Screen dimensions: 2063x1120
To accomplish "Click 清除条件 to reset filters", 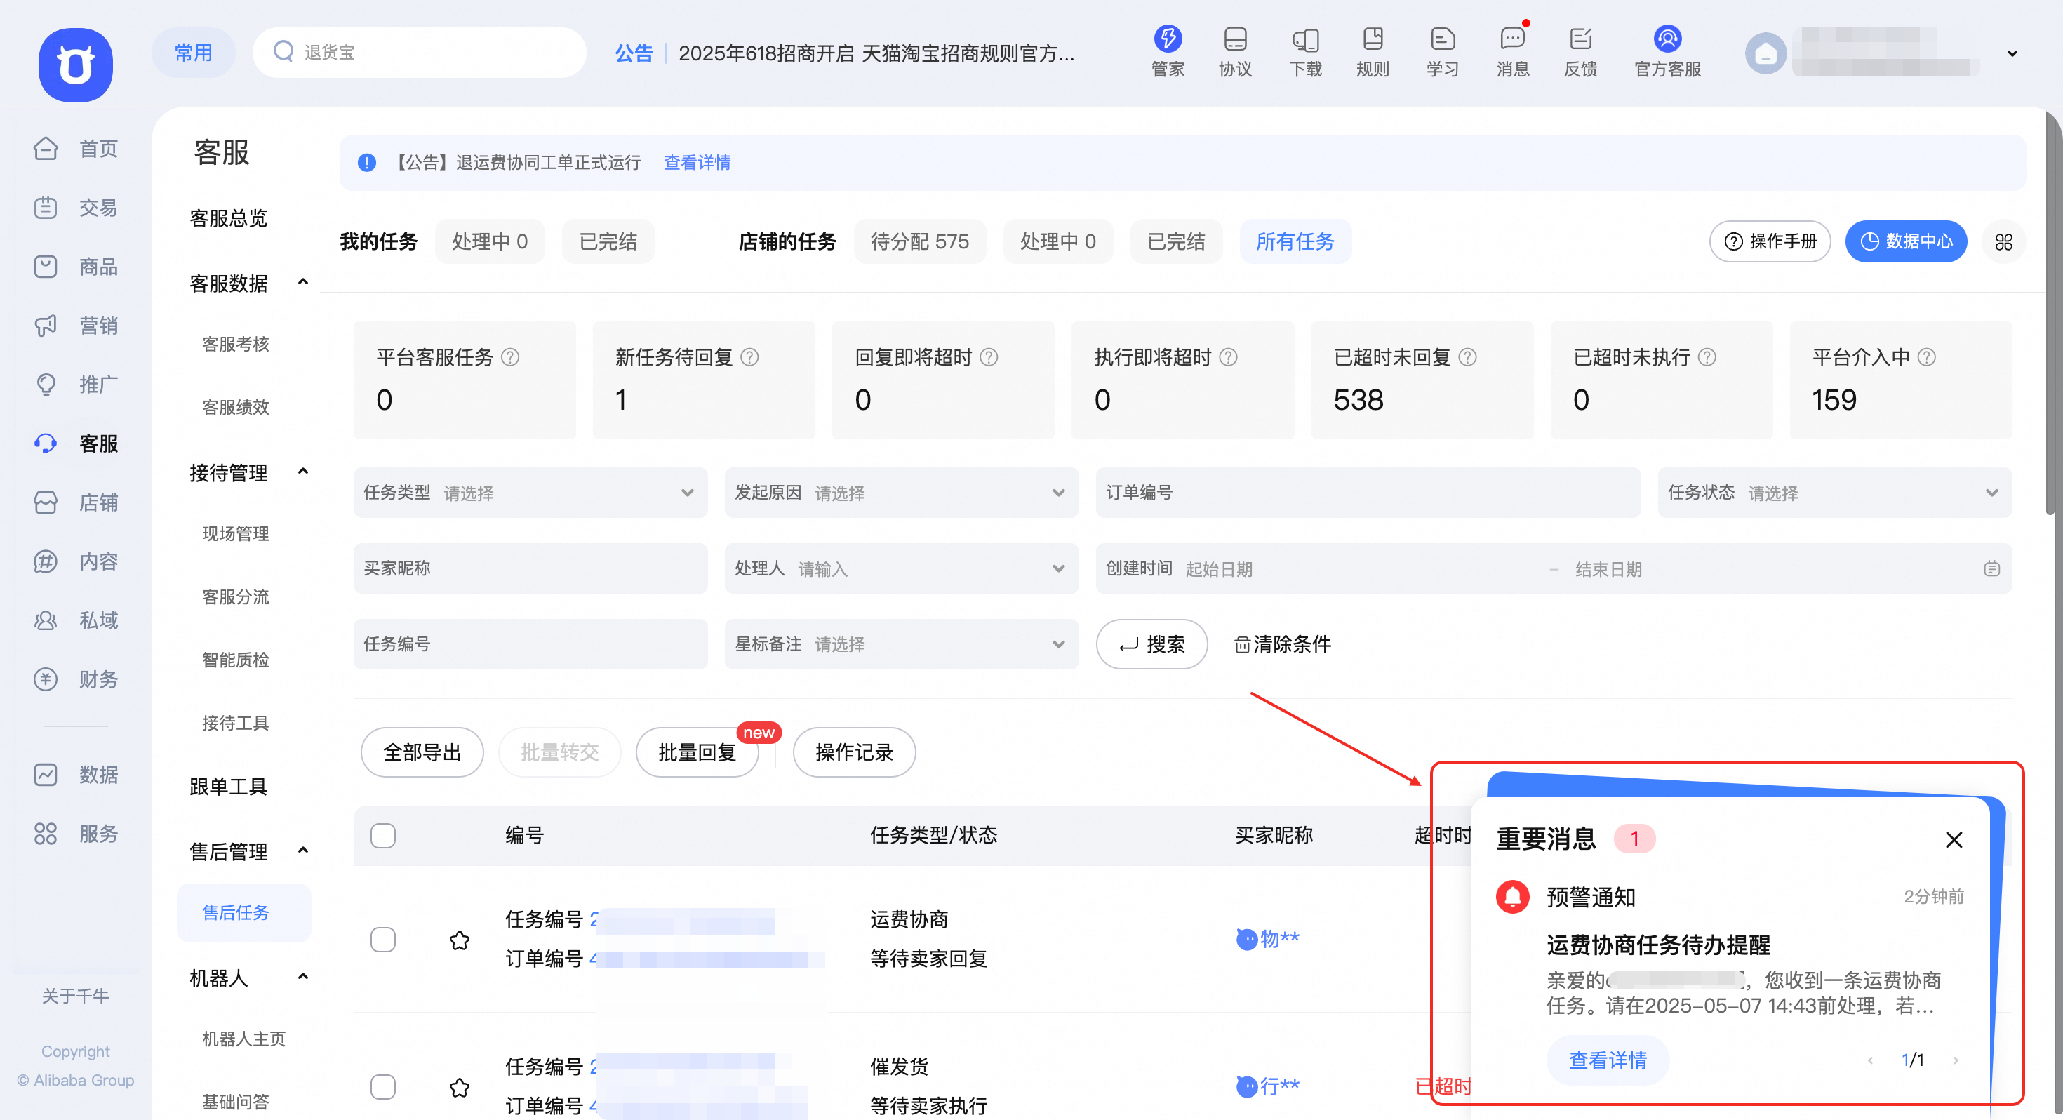I will coord(1282,644).
